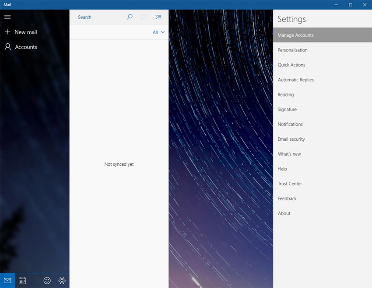Image resolution: width=372 pixels, height=288 pixels.
Task: Open the hamburger navigation menu
Action: 7,17
